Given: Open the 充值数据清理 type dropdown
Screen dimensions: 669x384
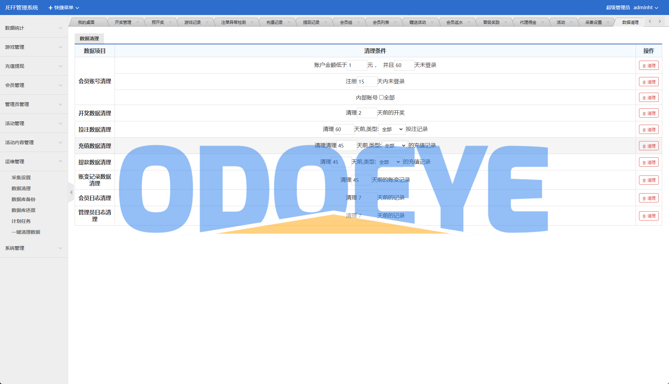Looking at the screenshot, I should click(395, 146).
